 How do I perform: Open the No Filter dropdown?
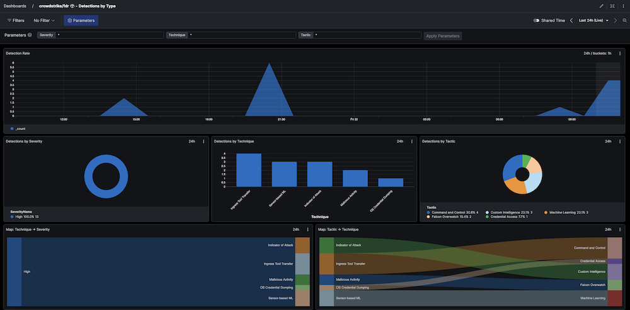click(44, 21)
